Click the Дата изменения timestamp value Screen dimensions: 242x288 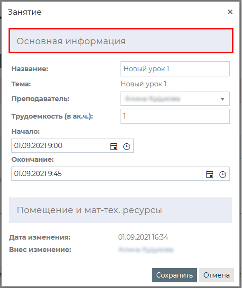(143, 237)
